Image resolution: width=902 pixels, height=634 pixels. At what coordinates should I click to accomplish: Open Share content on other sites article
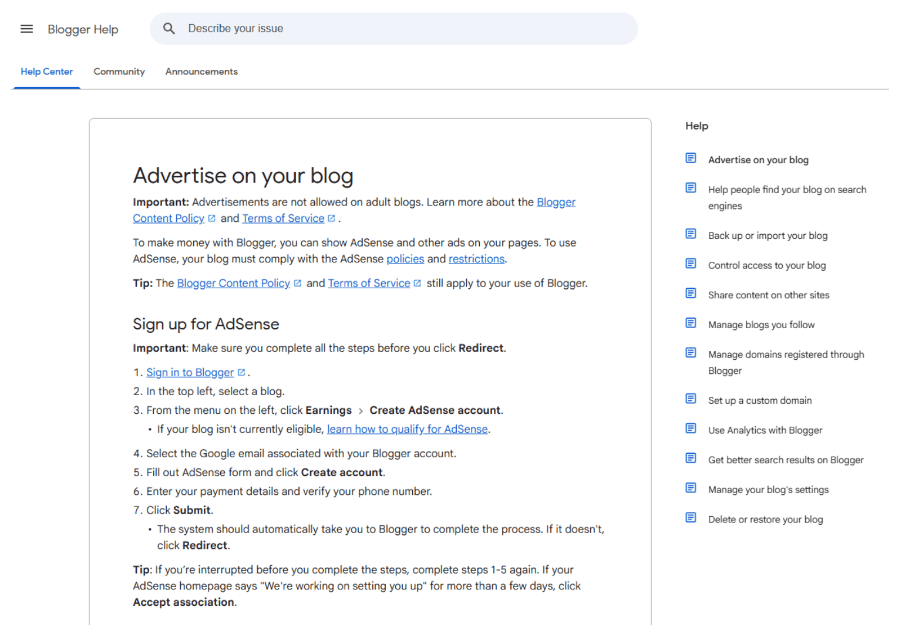coord(769,295)
